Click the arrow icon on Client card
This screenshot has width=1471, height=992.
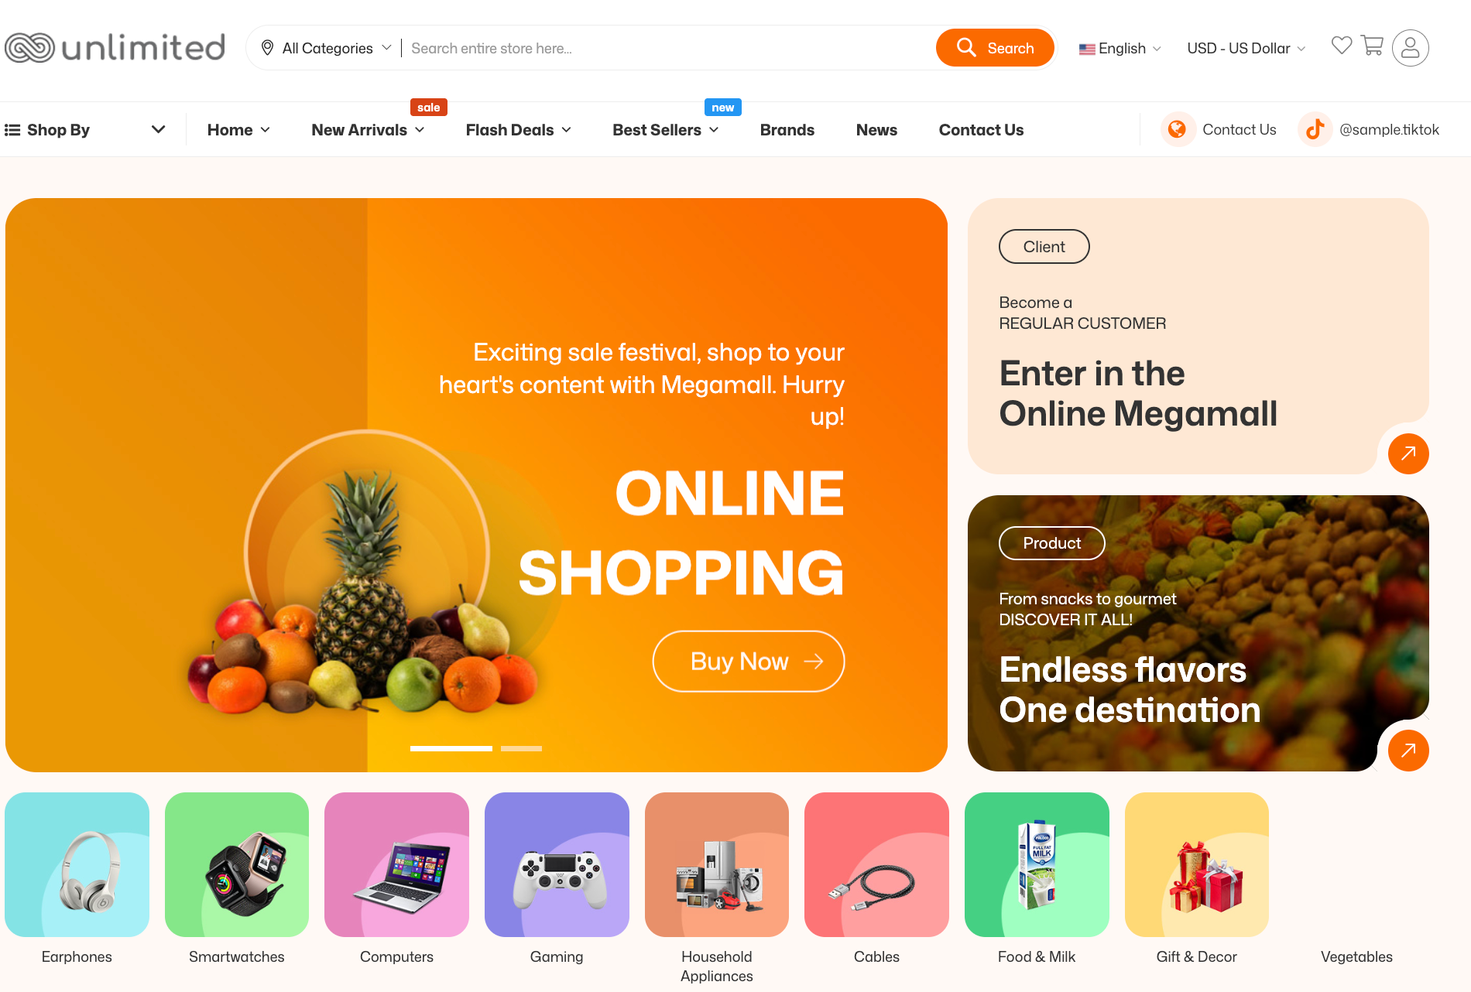(1408, 453)
